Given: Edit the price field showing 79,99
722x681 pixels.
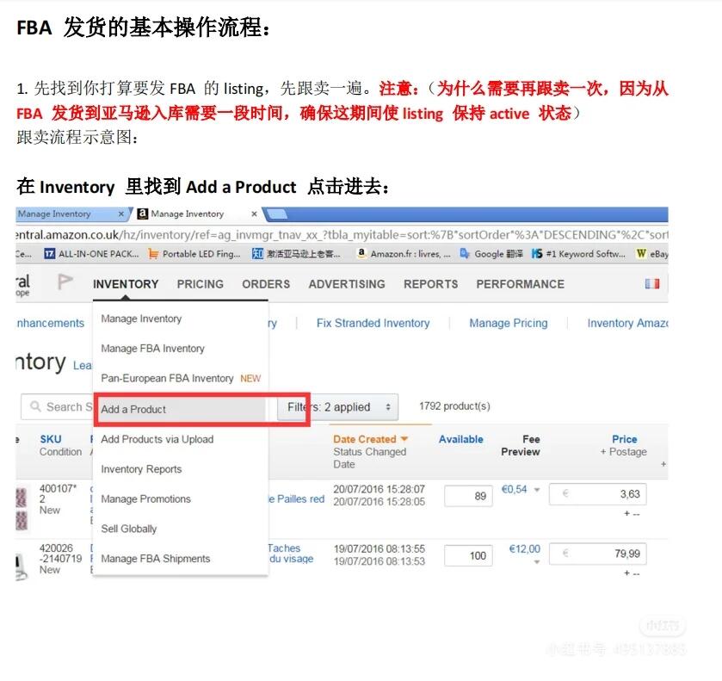Looking at the screenshot, I should [598, 554].
